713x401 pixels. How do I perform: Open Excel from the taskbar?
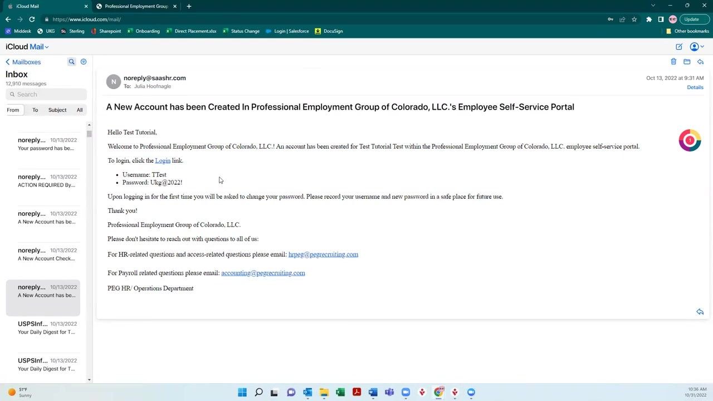(340, 392)
